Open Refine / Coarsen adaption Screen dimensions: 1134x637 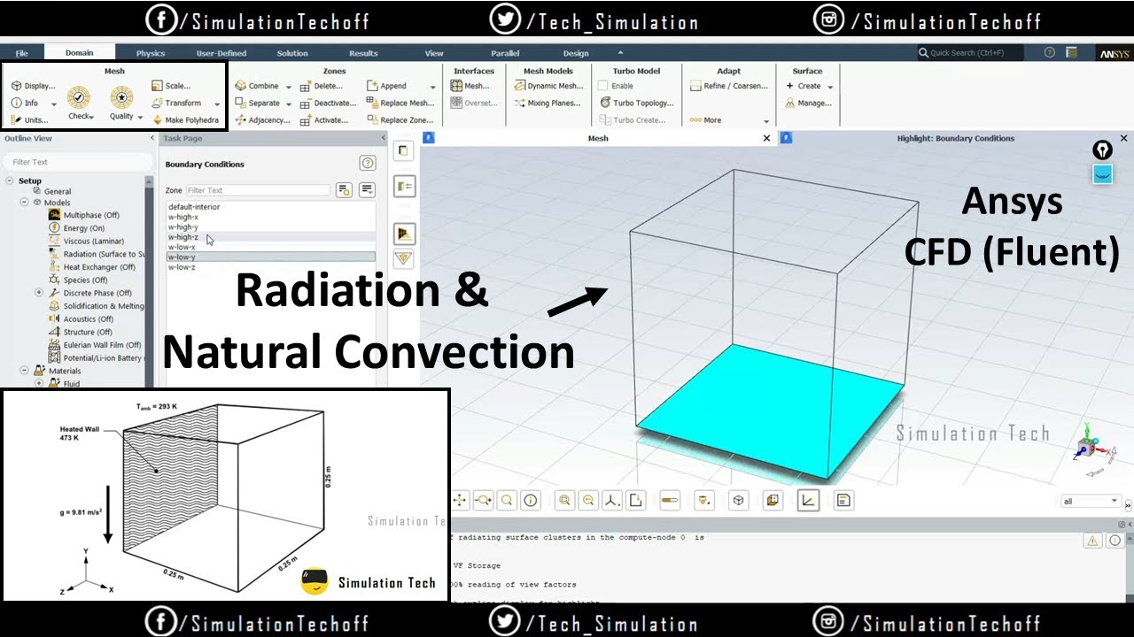tap(729, 86)
